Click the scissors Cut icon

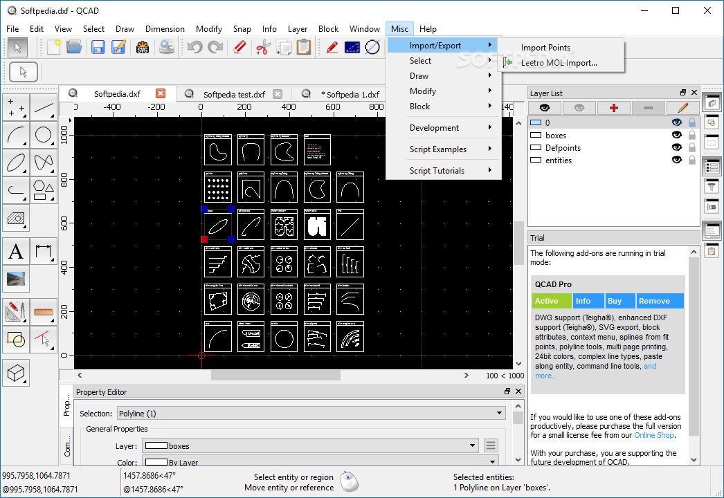click(x=263, y=47)
